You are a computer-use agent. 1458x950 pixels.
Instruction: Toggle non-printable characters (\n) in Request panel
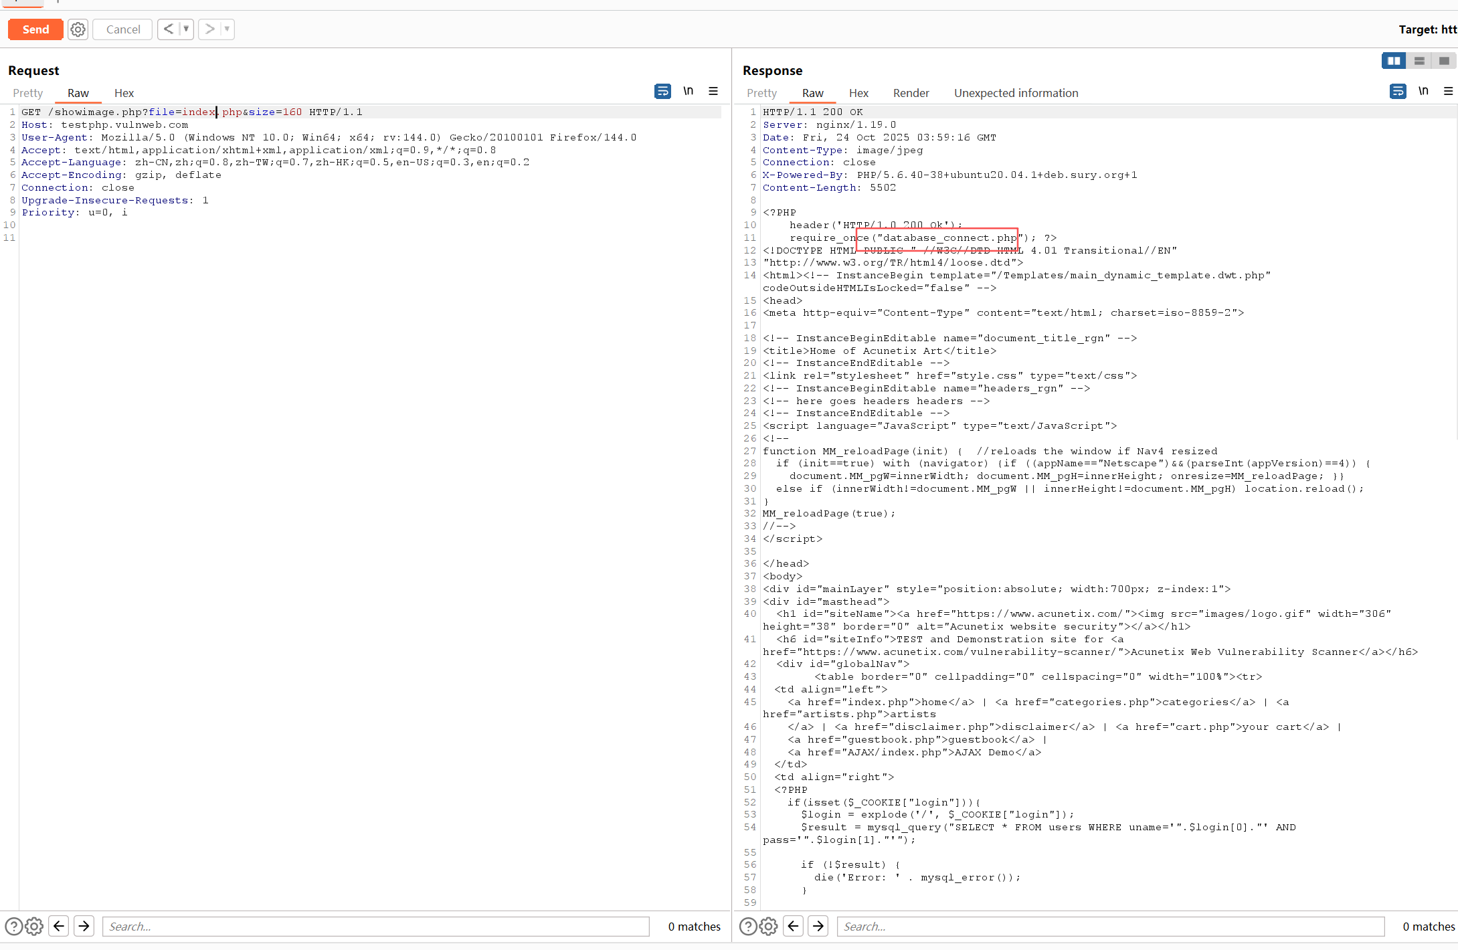[x=688, y=92]
